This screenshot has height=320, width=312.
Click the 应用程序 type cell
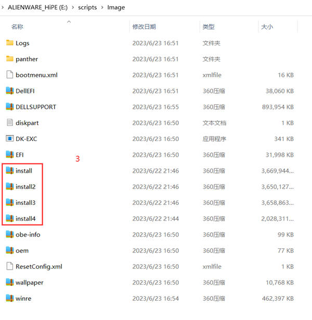[214, 139]
